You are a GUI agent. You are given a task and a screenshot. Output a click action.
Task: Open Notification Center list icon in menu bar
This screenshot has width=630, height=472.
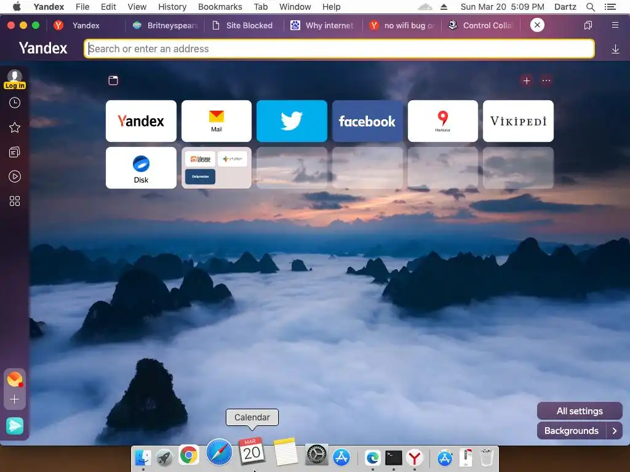click(x=610, y=7)
